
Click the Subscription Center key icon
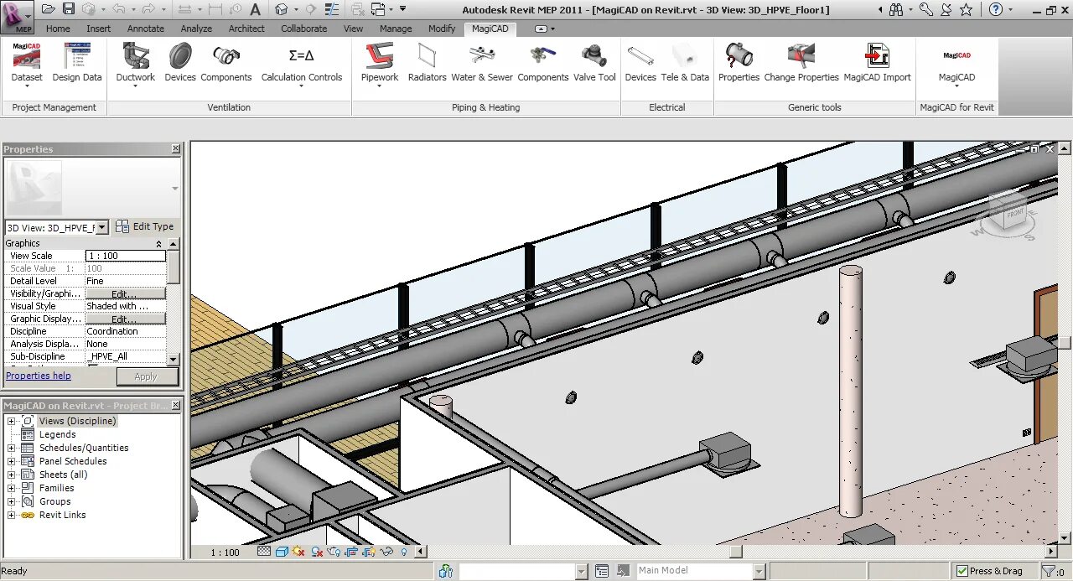(925, 9)
